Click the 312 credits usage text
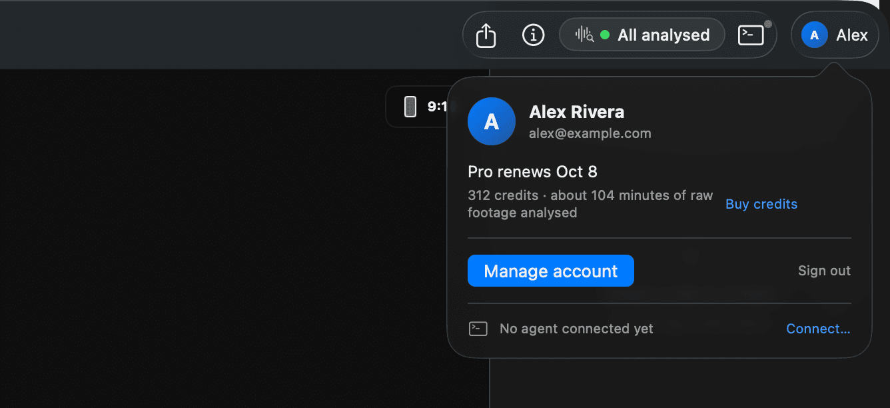 point(590,204)
